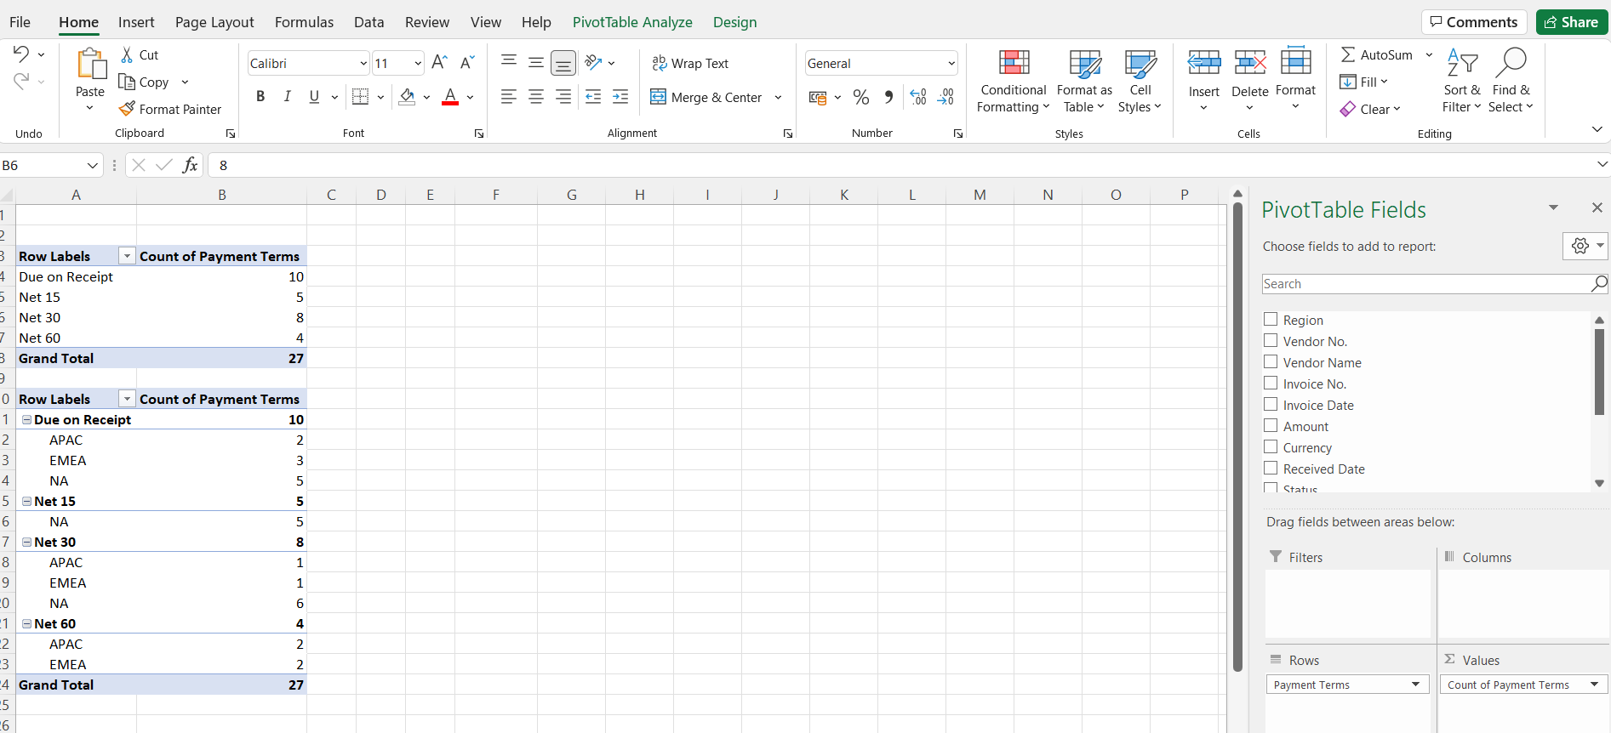This screenshot has width=1611, height=733.
Task: Click the Undo arrow icon
Action: pyautogui.click(x=21, y=54)
